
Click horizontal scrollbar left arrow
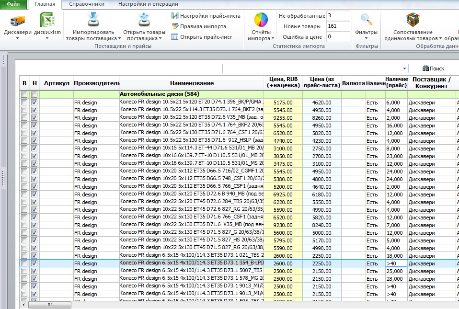tap(23, 305)
